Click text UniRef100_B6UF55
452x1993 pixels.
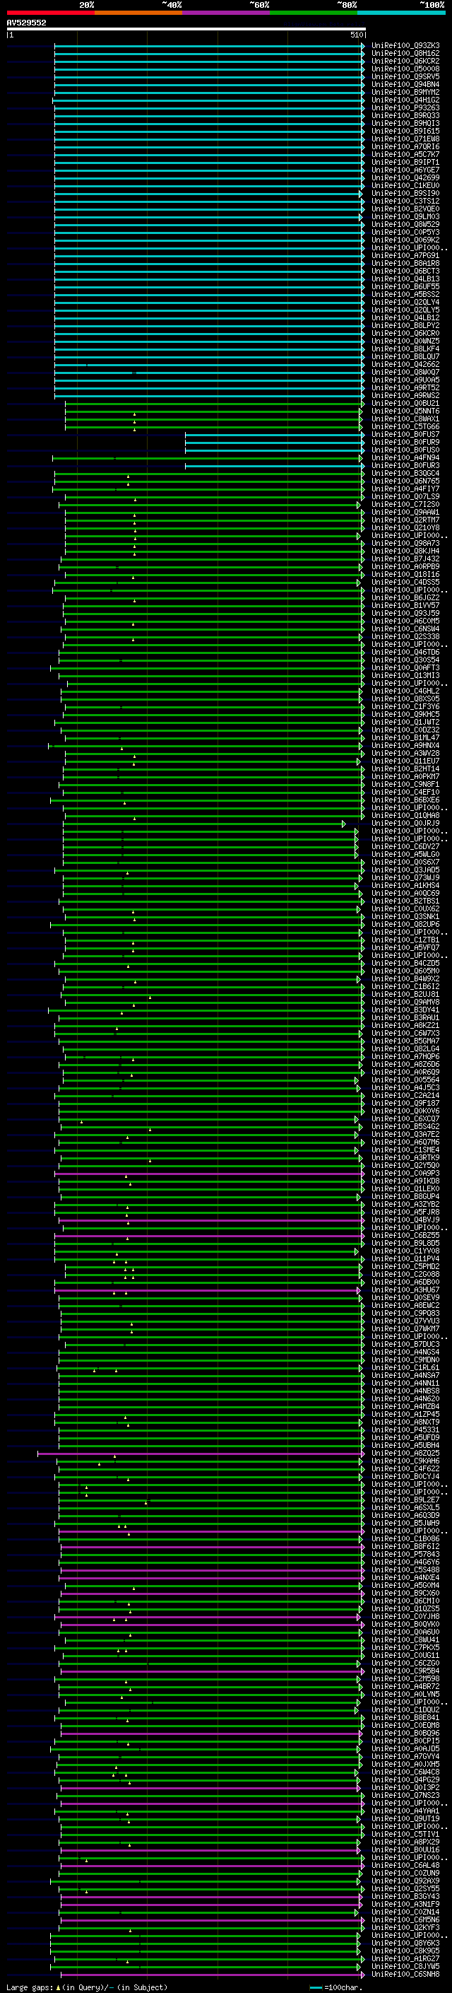[x=405, y=286]
